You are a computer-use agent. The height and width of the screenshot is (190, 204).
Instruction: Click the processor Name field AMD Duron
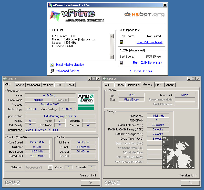[x=50, y=96]
